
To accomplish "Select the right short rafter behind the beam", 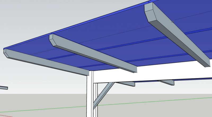I will click(x=166, y=82).
